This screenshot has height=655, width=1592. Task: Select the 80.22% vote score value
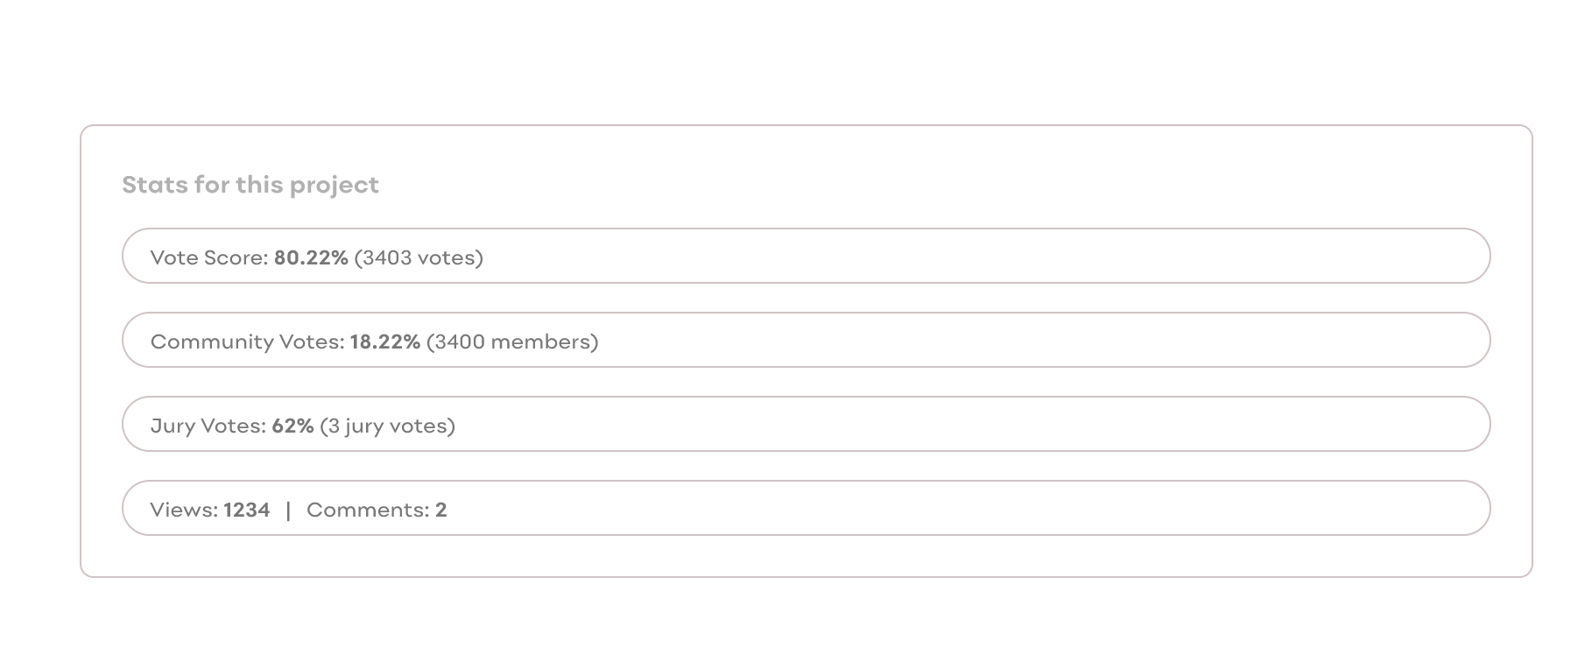pyautogui.click(x=311, y=257)
